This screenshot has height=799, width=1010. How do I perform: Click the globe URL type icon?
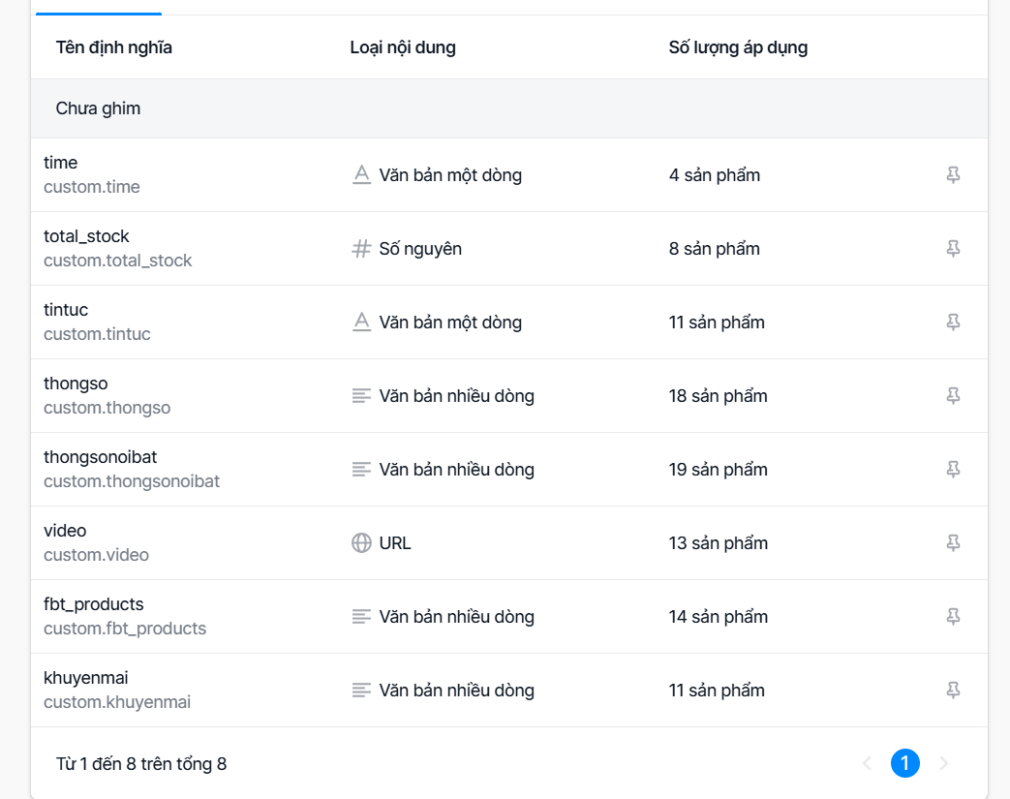click(x=361, y=543)
